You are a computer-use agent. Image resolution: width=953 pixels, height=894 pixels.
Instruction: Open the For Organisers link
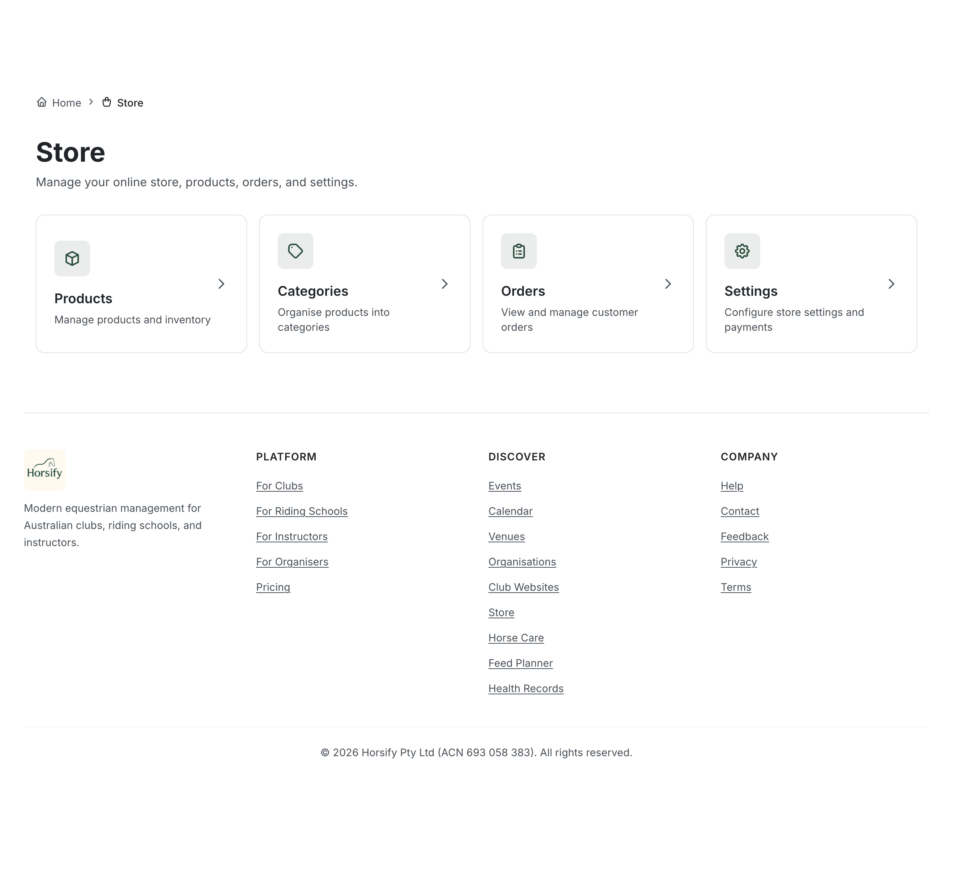pos(293,562)
